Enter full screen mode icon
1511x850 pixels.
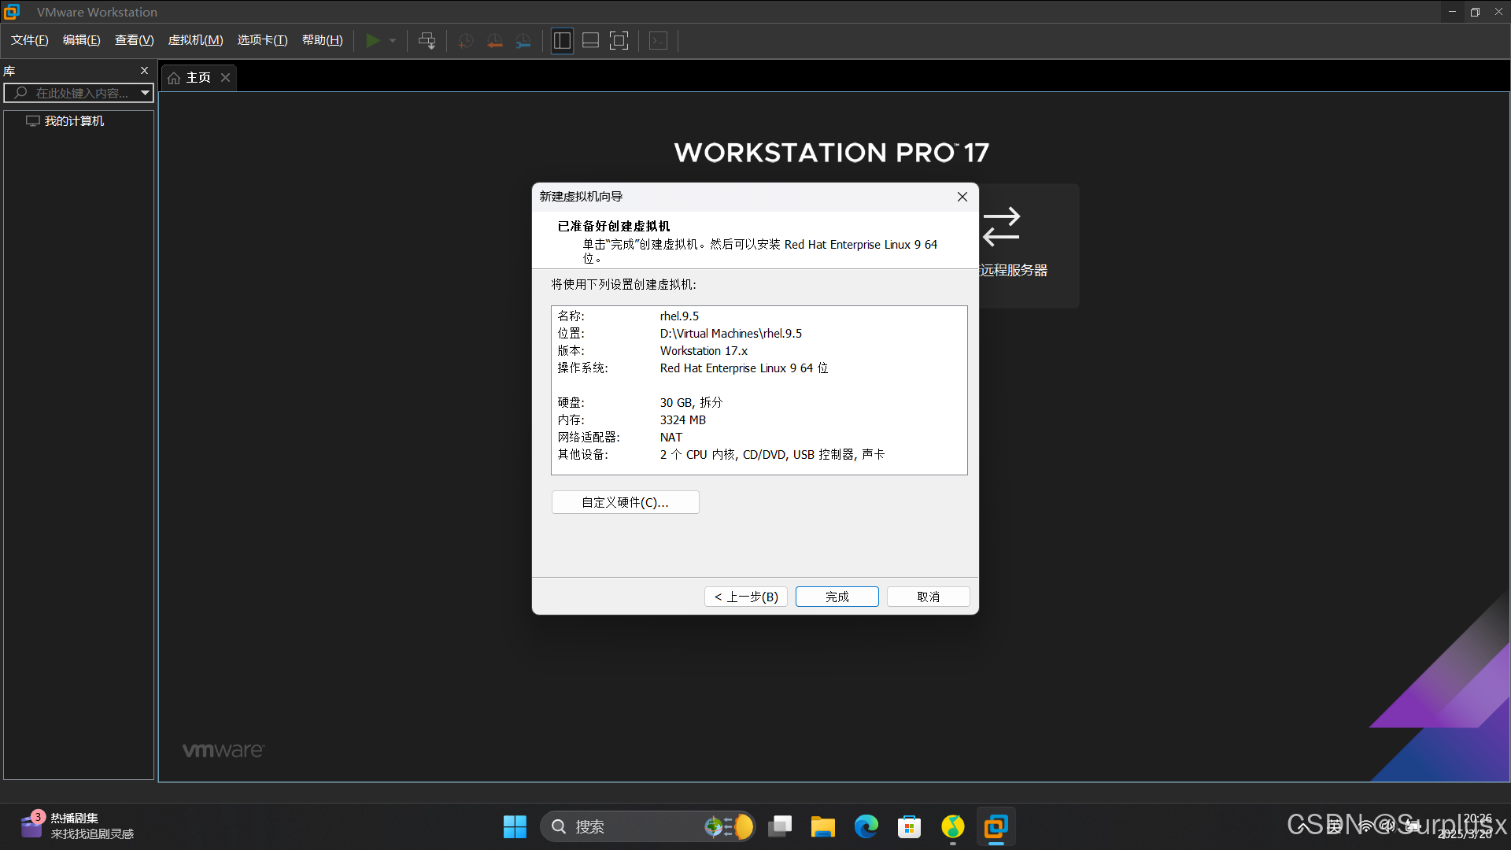(619, 40)
